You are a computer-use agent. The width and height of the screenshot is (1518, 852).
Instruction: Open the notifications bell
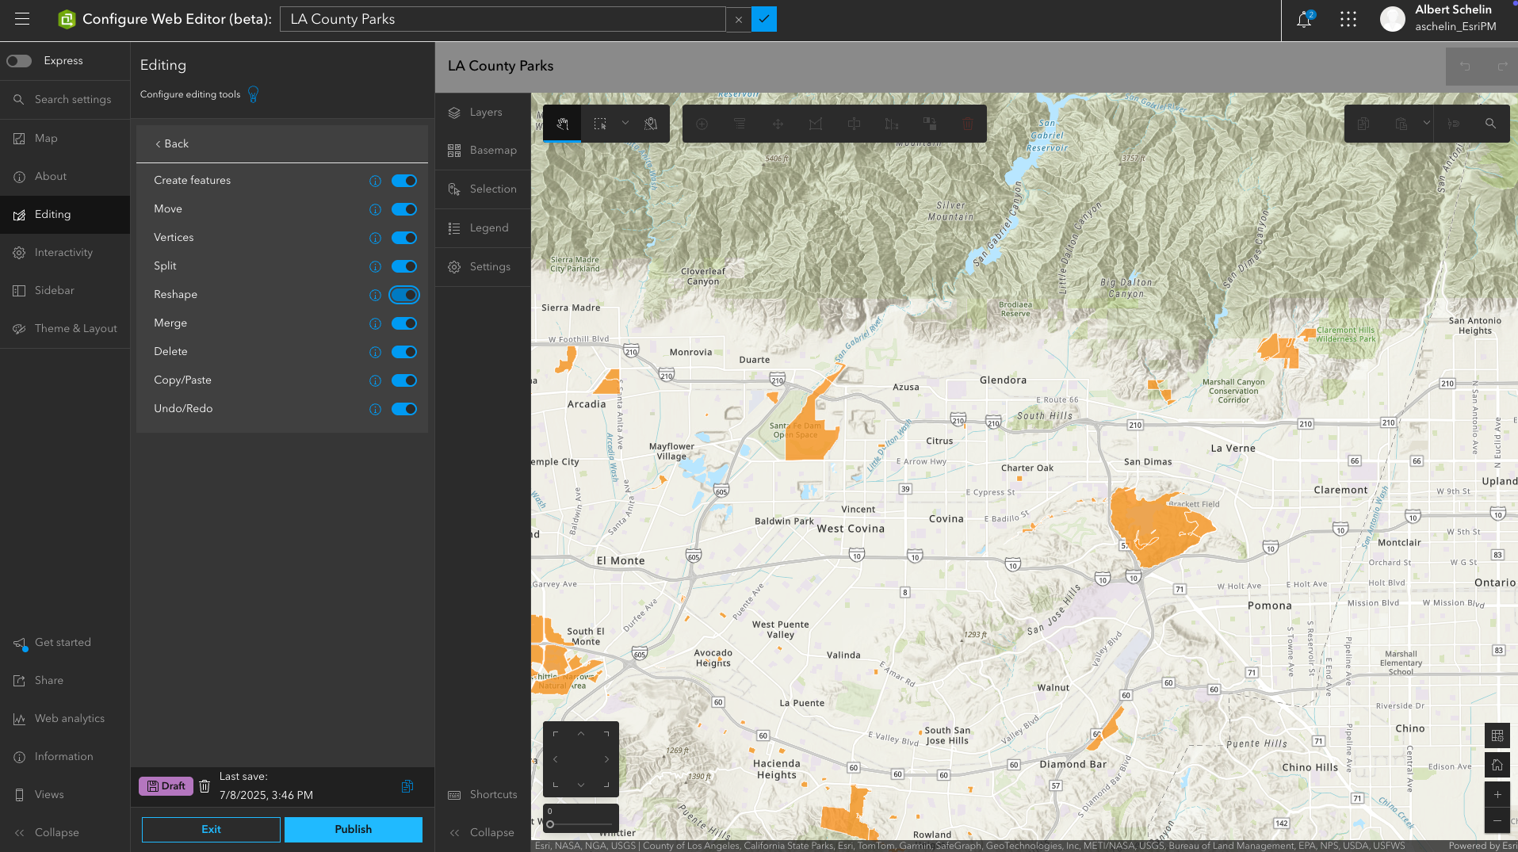(x=1303, y=19)
